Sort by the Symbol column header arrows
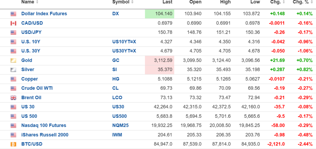Viewport: 316px width, 149px height. tap(133, 2)
